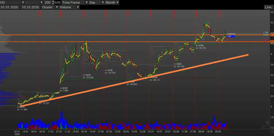
Task: Click the d=7 889 delta label
Action: [64, 91]
